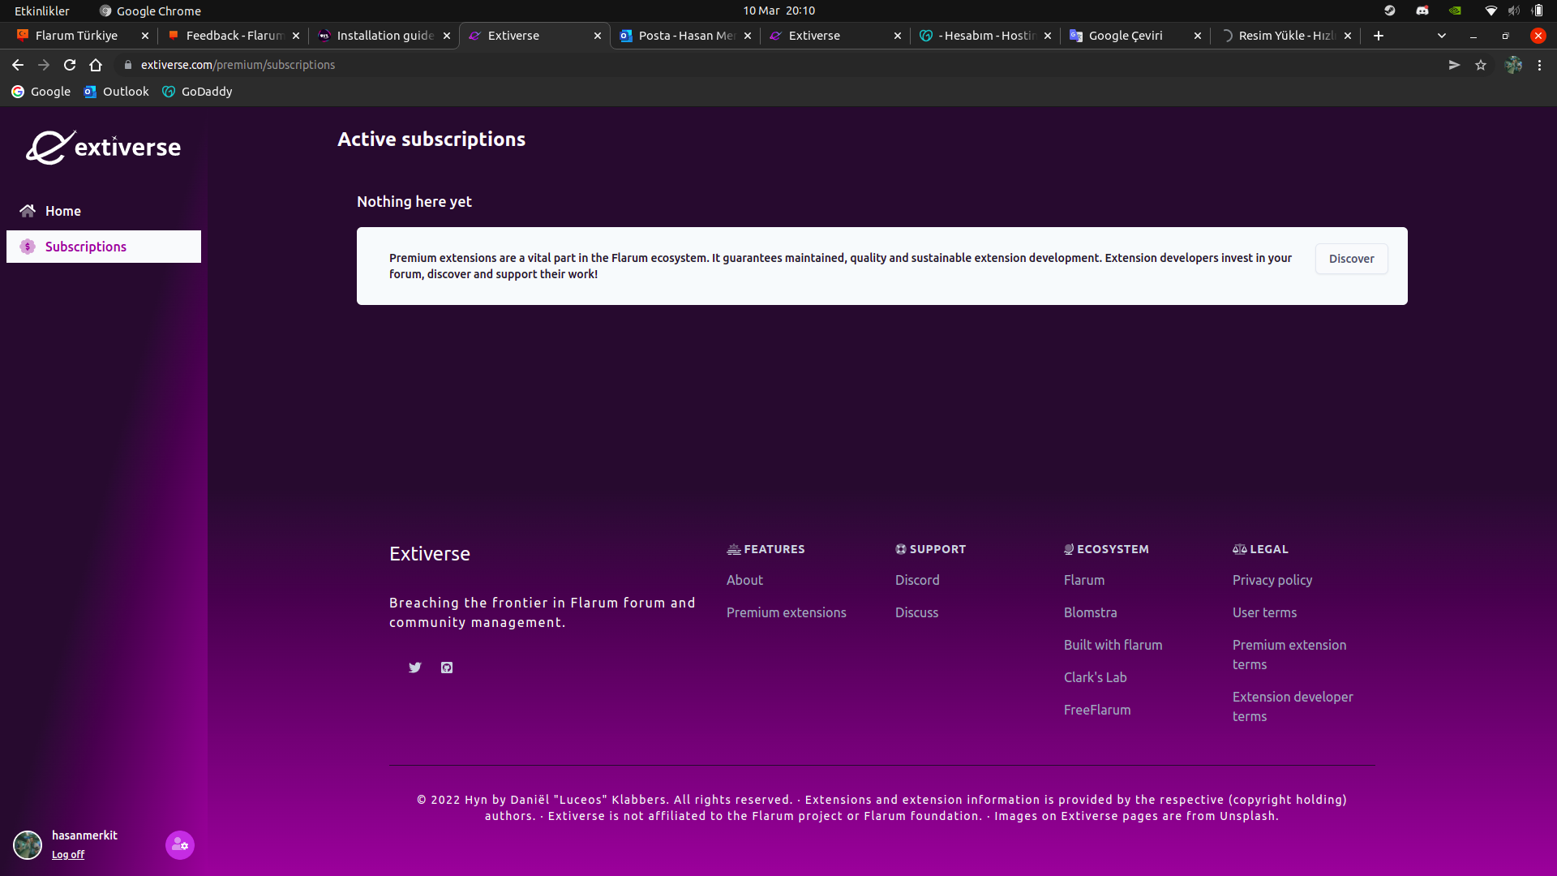Open the Google Chrome app menu
Image resolution: width=1557 pixels, height=876 pixels.
pos(150,11)
